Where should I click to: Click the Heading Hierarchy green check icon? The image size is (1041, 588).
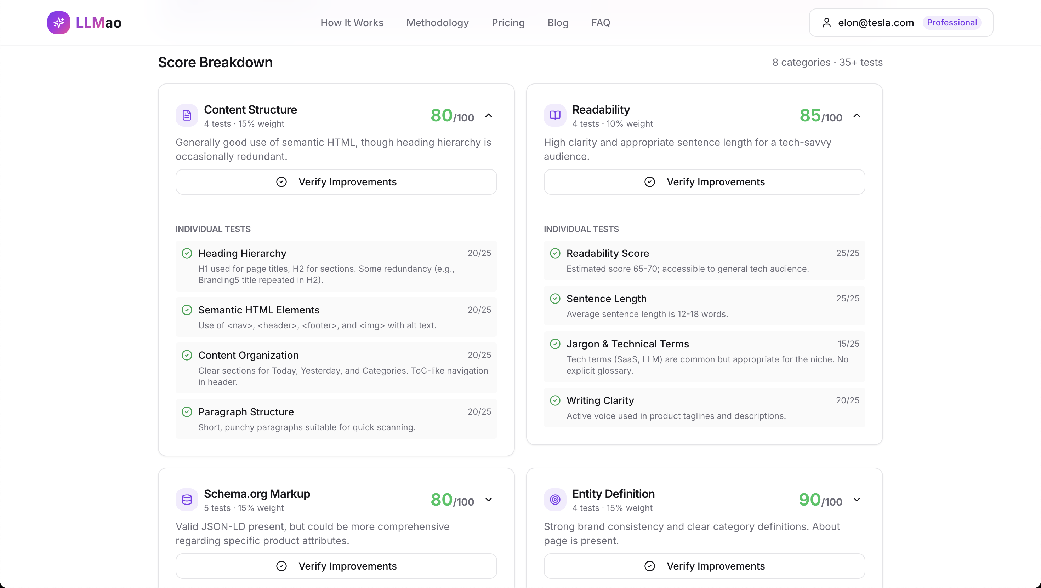coord(187,253)
